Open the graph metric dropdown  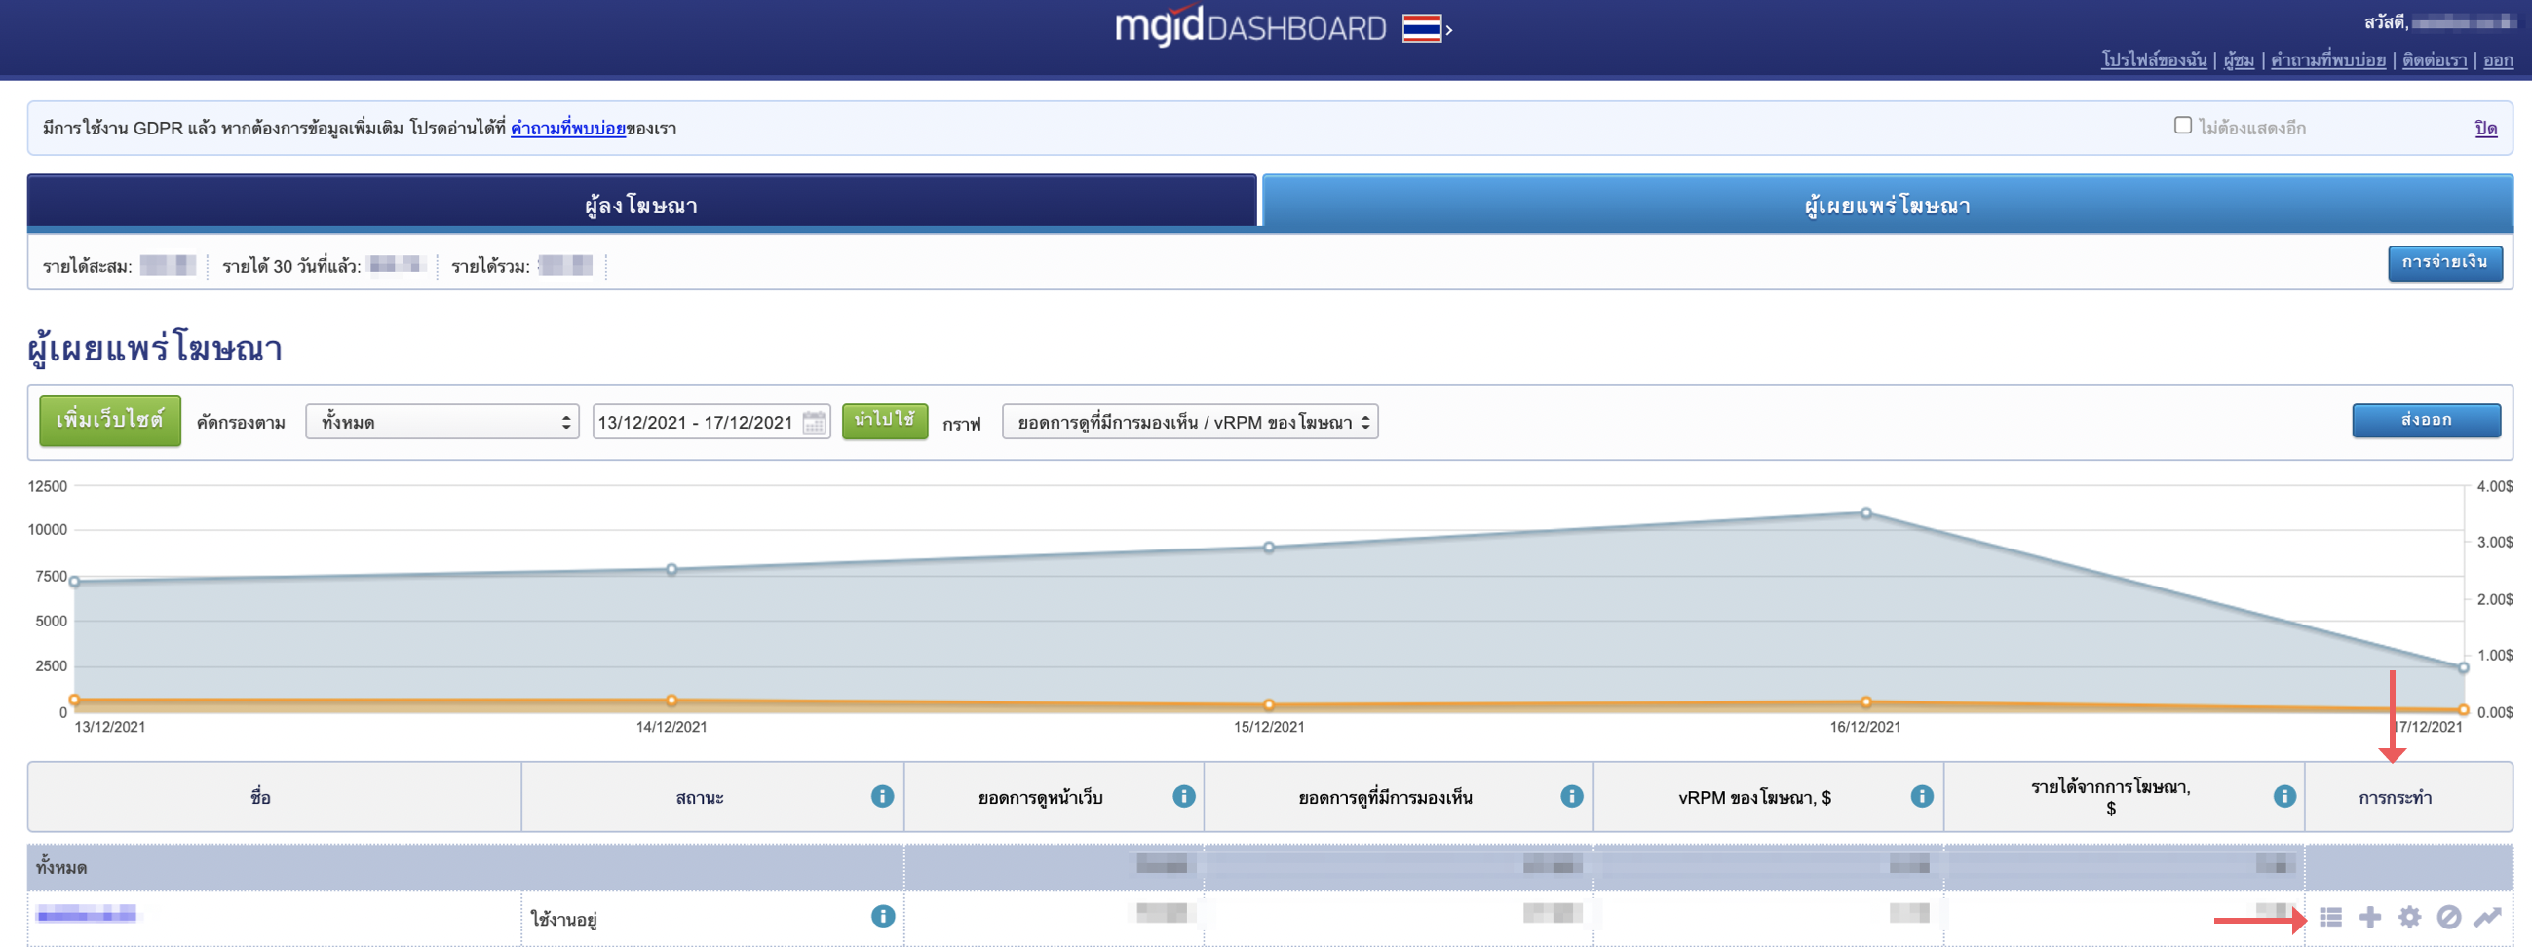[x=1189, y=423]
